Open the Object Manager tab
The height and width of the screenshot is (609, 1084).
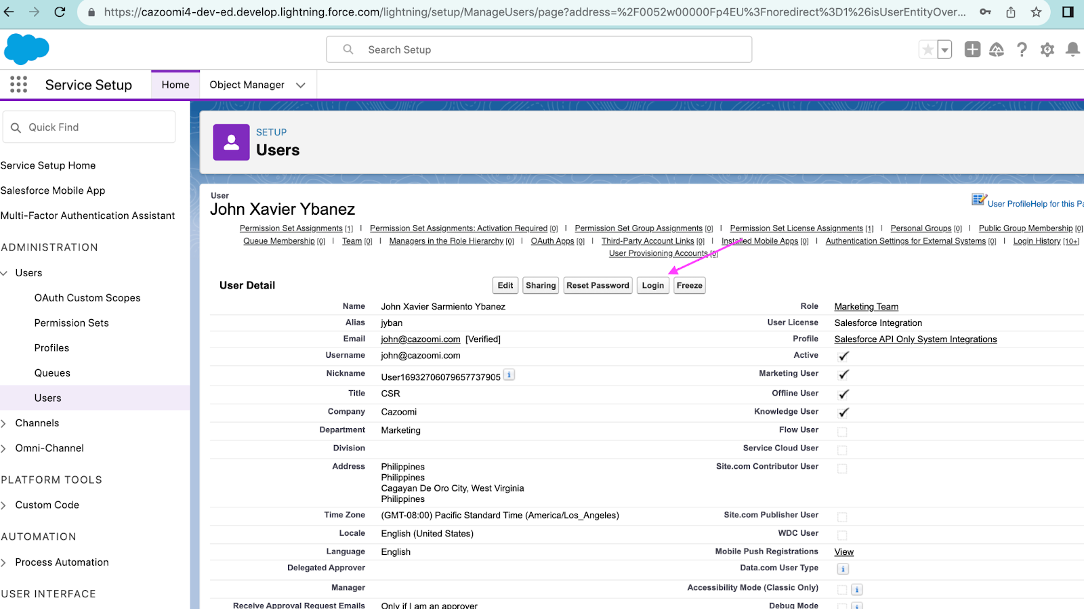[247, 85]
